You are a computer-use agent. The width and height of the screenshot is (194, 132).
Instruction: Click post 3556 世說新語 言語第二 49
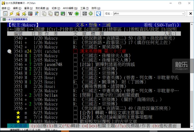[x=126, y=108]
